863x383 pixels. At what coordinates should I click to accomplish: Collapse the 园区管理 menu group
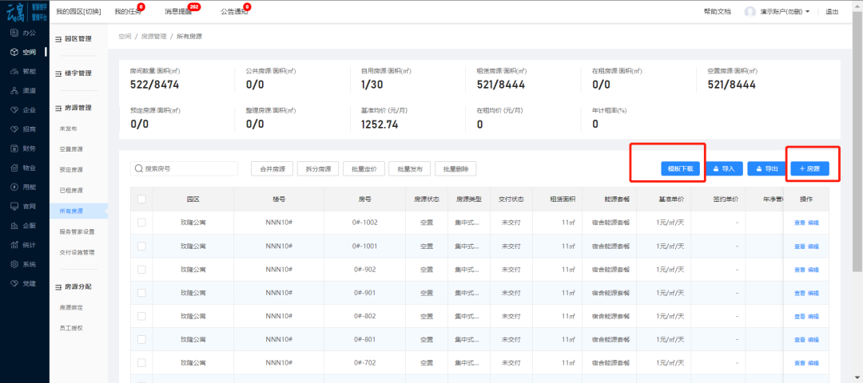(x=74, y=39)
